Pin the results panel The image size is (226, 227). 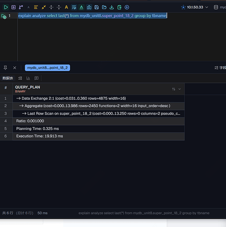(x=5, y=68)
